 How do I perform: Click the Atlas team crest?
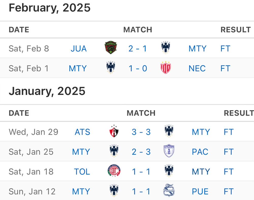click(114, 132)
